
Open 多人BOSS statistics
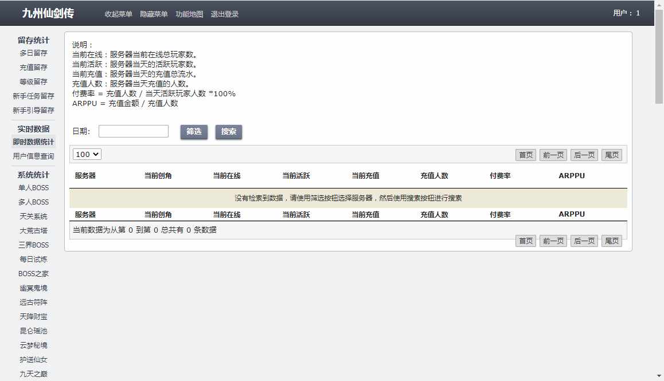coord(33,202)
